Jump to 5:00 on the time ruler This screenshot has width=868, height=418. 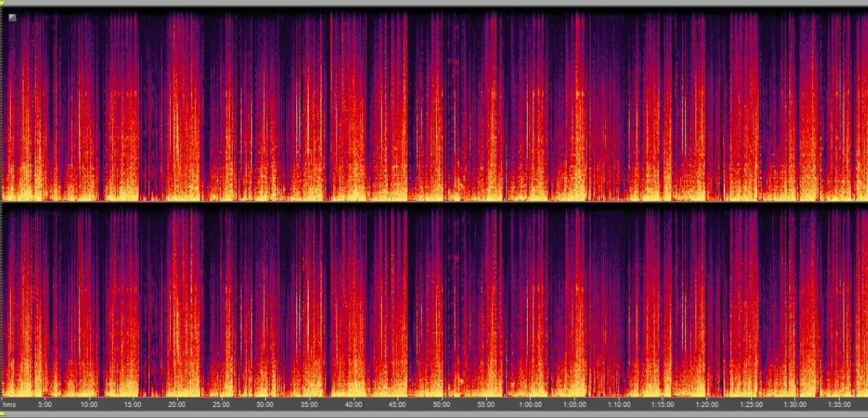tap(45, 405)
